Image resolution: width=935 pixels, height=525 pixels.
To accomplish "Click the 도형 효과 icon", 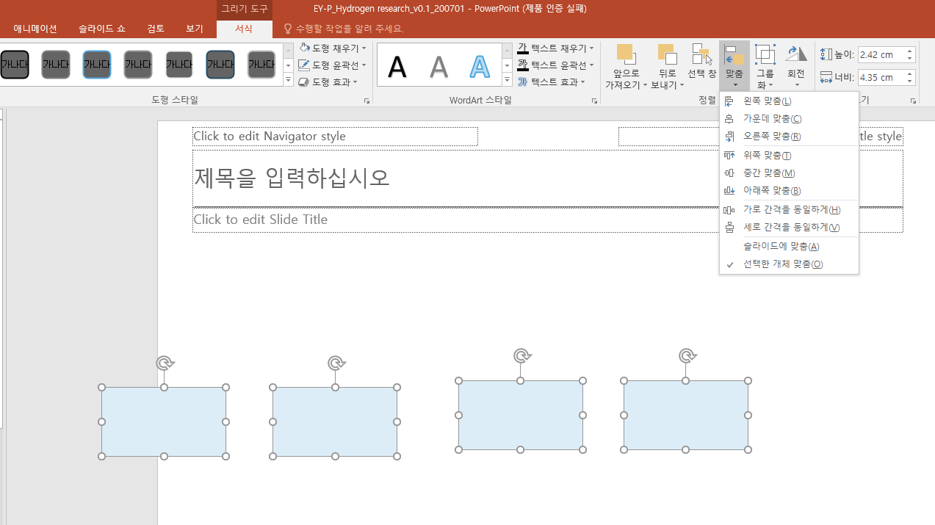I will click(x=304, y=82).
